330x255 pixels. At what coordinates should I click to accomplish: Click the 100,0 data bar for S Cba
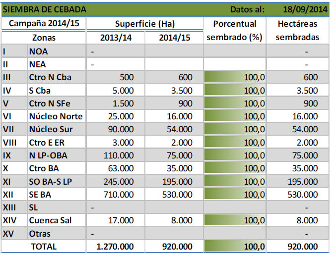234,90
